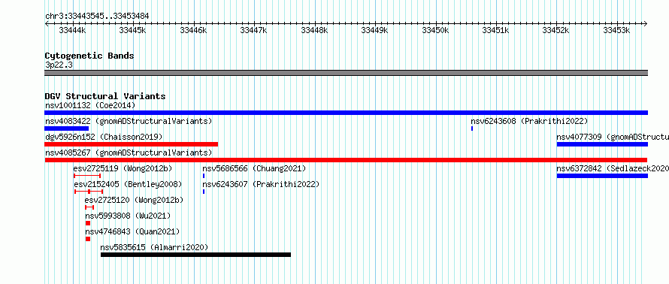Select the nsv4085267 gnomAD red bar
The width and height of the screenshot is (669, 284).
(x=346, y=160)
